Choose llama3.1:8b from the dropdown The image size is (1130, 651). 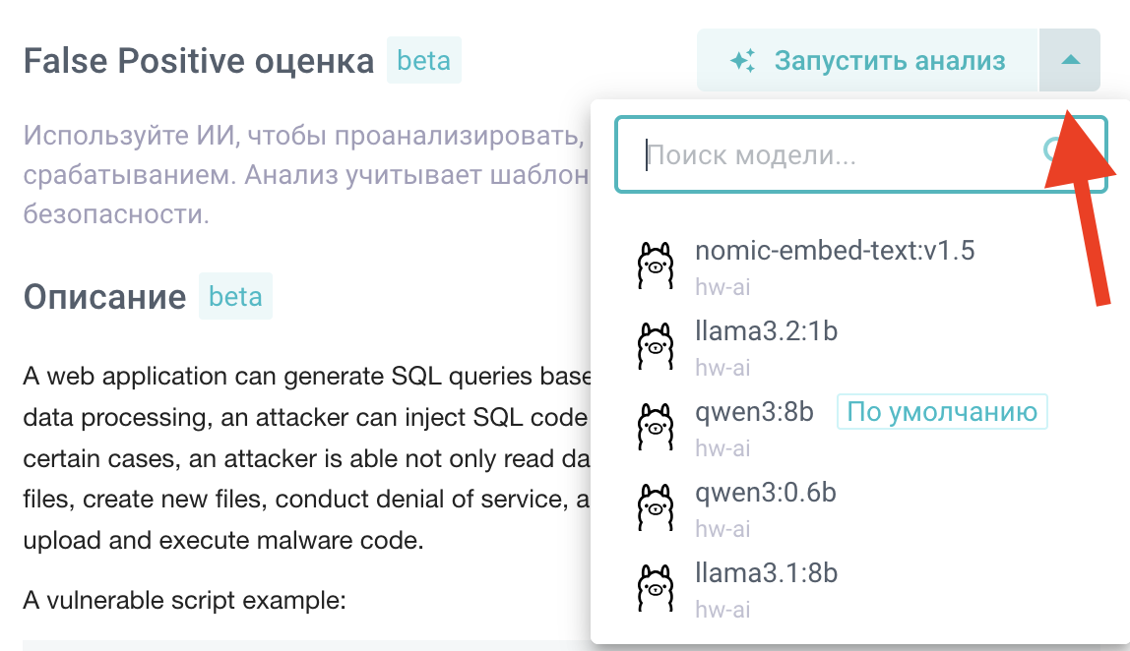766,573
